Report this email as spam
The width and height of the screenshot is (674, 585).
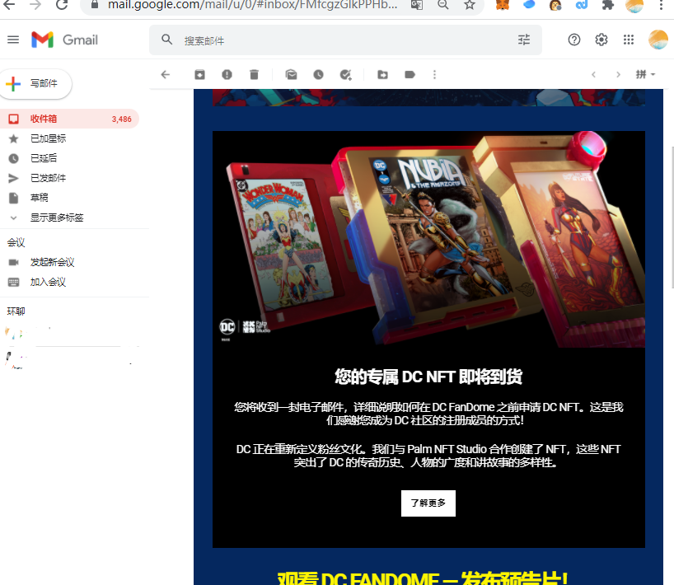pos(227,75)
